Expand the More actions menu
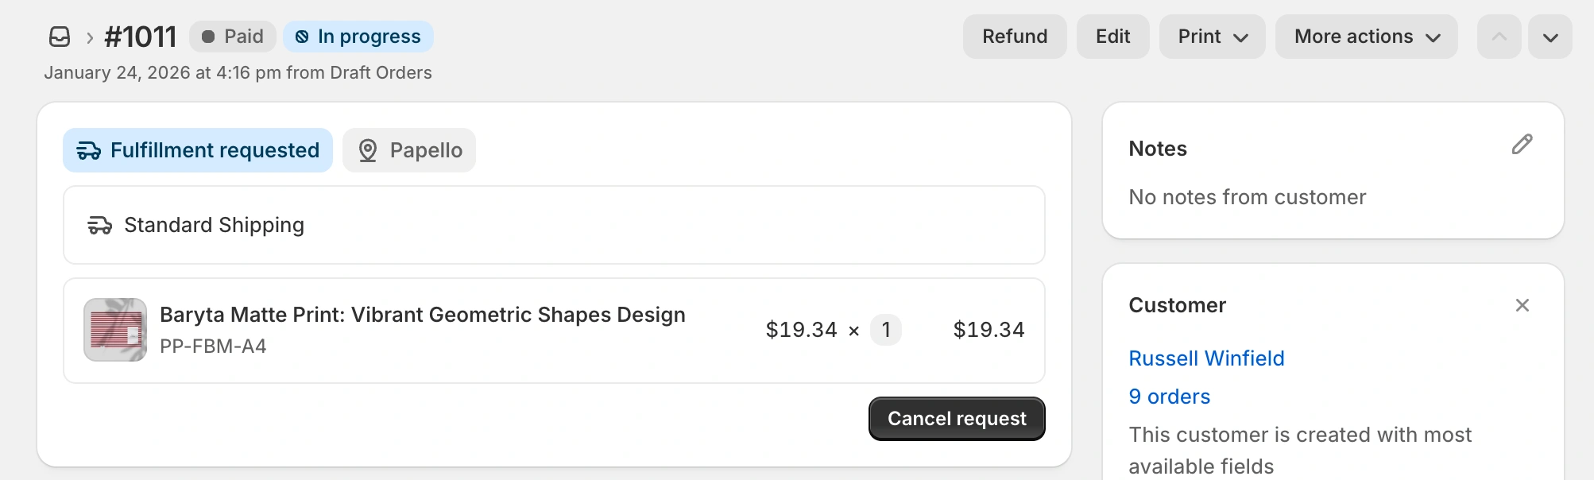Viewport: 1594px width, 480px height. pos(1365,36)
